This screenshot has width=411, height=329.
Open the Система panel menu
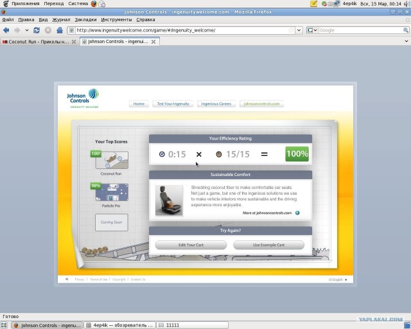click(x=78, y=4)
